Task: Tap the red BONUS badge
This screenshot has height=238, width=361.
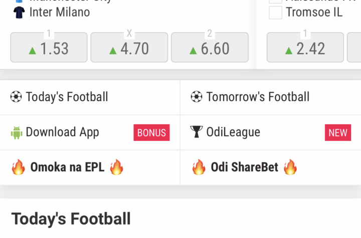Action: (x=151, y=133)
